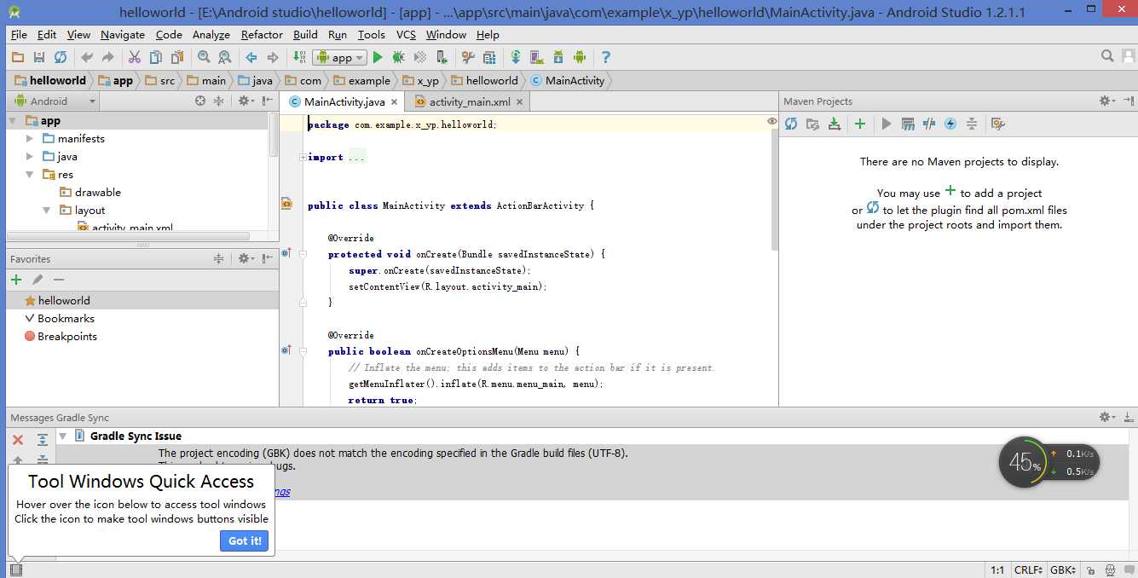
Task: Click the Synchronize icon in main toolbar
Action: click(x=61, y=57)
